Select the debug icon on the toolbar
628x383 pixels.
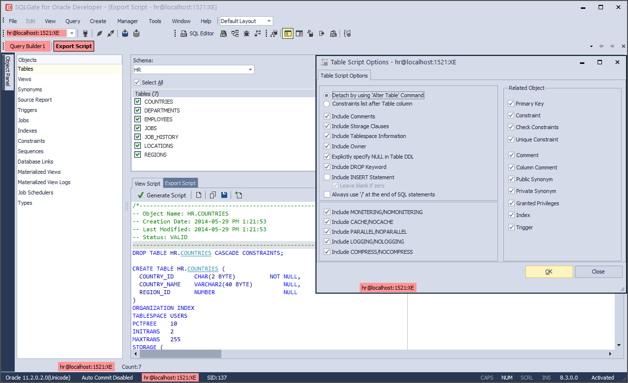(246, 33)
